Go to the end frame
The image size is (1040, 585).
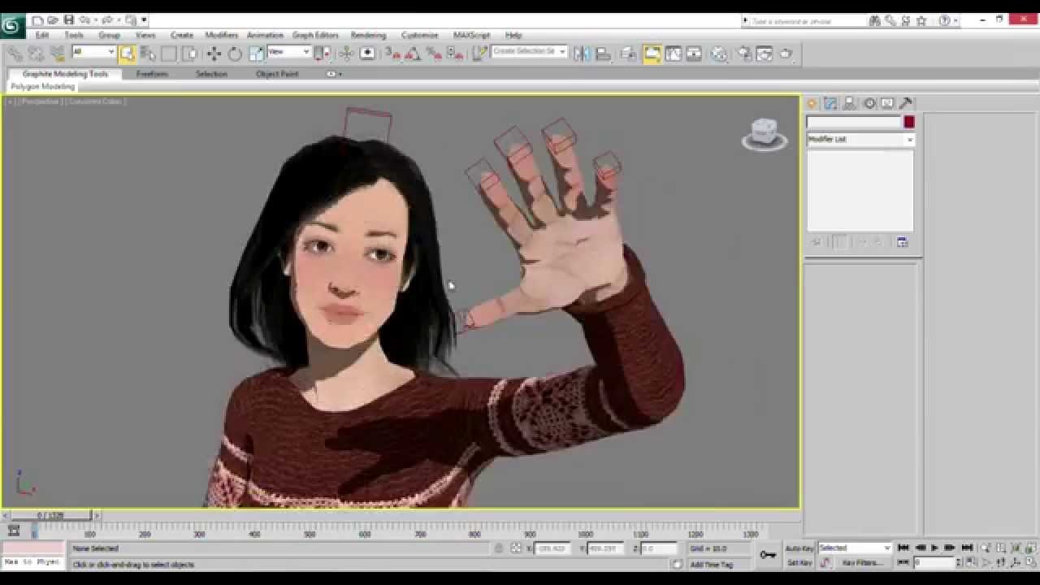(966, 548)
